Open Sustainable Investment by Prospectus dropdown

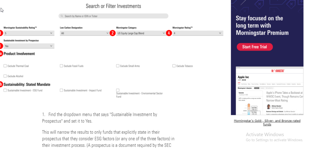(29, 46)
